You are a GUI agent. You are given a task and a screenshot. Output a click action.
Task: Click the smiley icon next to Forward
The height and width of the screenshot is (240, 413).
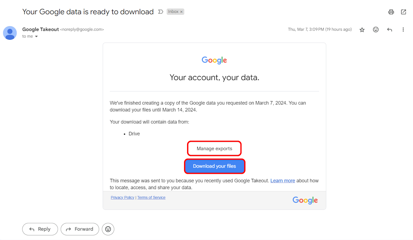[108, 229]
